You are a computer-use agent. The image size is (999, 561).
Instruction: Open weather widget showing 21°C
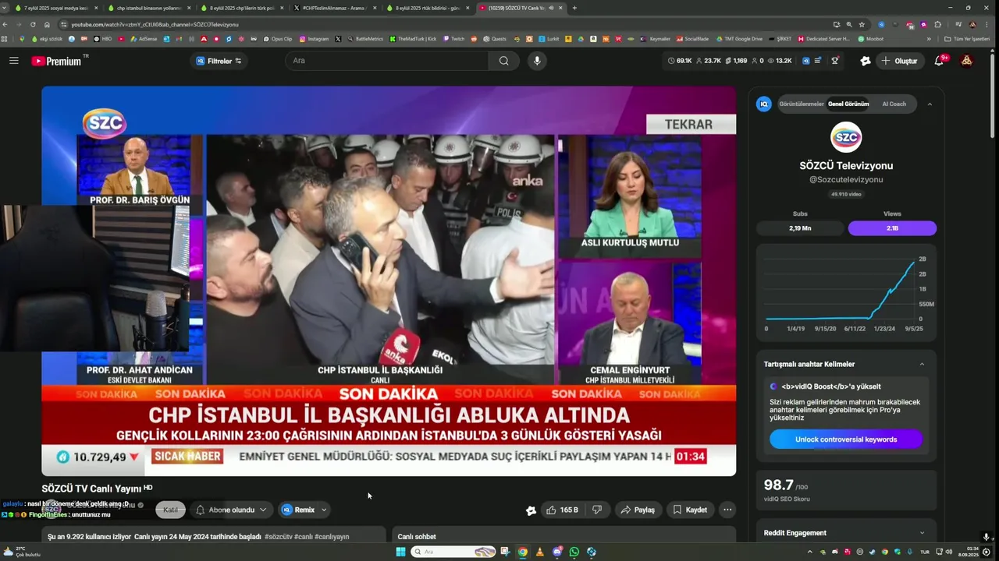22,552
